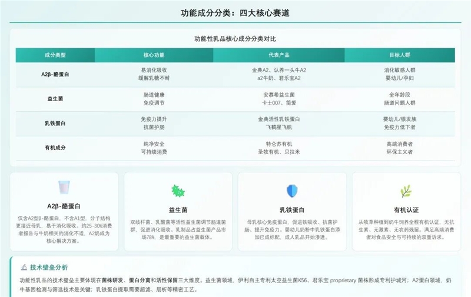Click the cell text 免疫力低下者
This screenshot has height=297, width=471.
point(400,127)
